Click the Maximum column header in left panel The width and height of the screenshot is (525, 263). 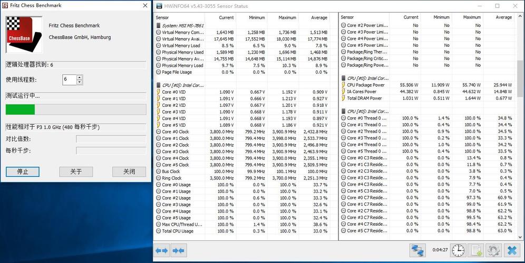click(283, 17)
